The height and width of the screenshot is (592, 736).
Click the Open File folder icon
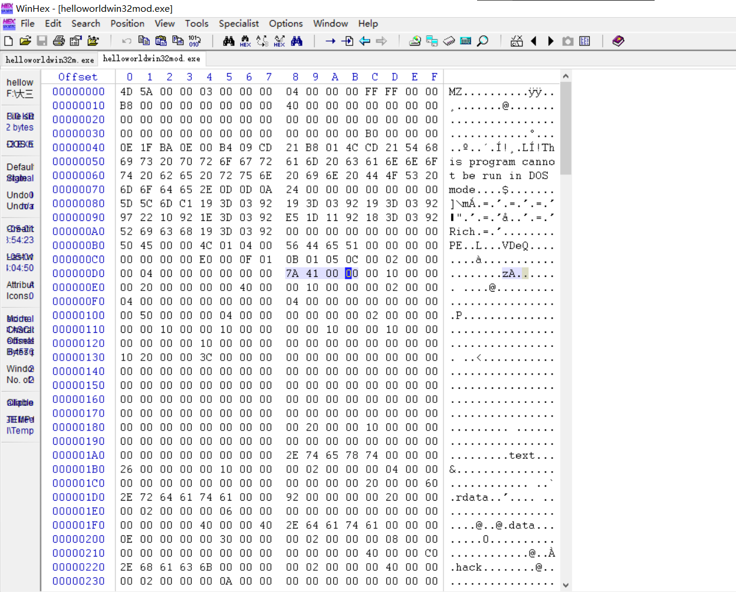(x=25, y=41)
